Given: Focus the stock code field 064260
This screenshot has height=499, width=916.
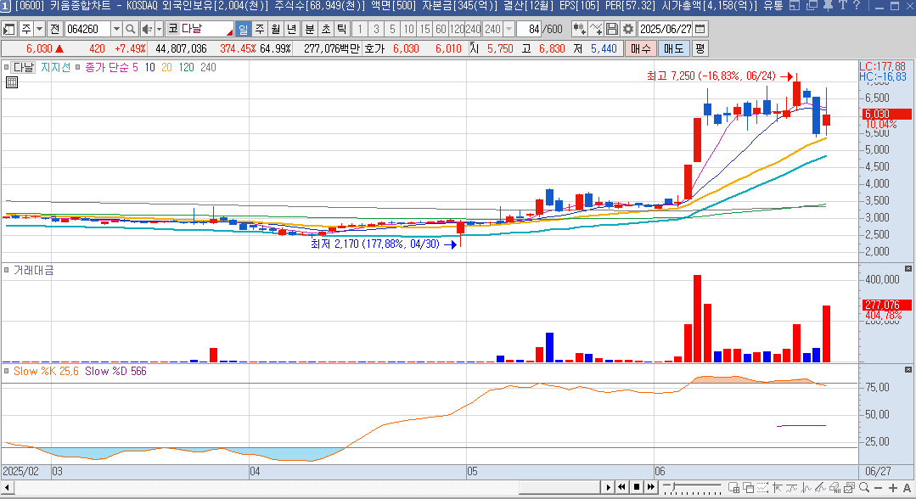Looking at the screenshot, I should point(87,29).
